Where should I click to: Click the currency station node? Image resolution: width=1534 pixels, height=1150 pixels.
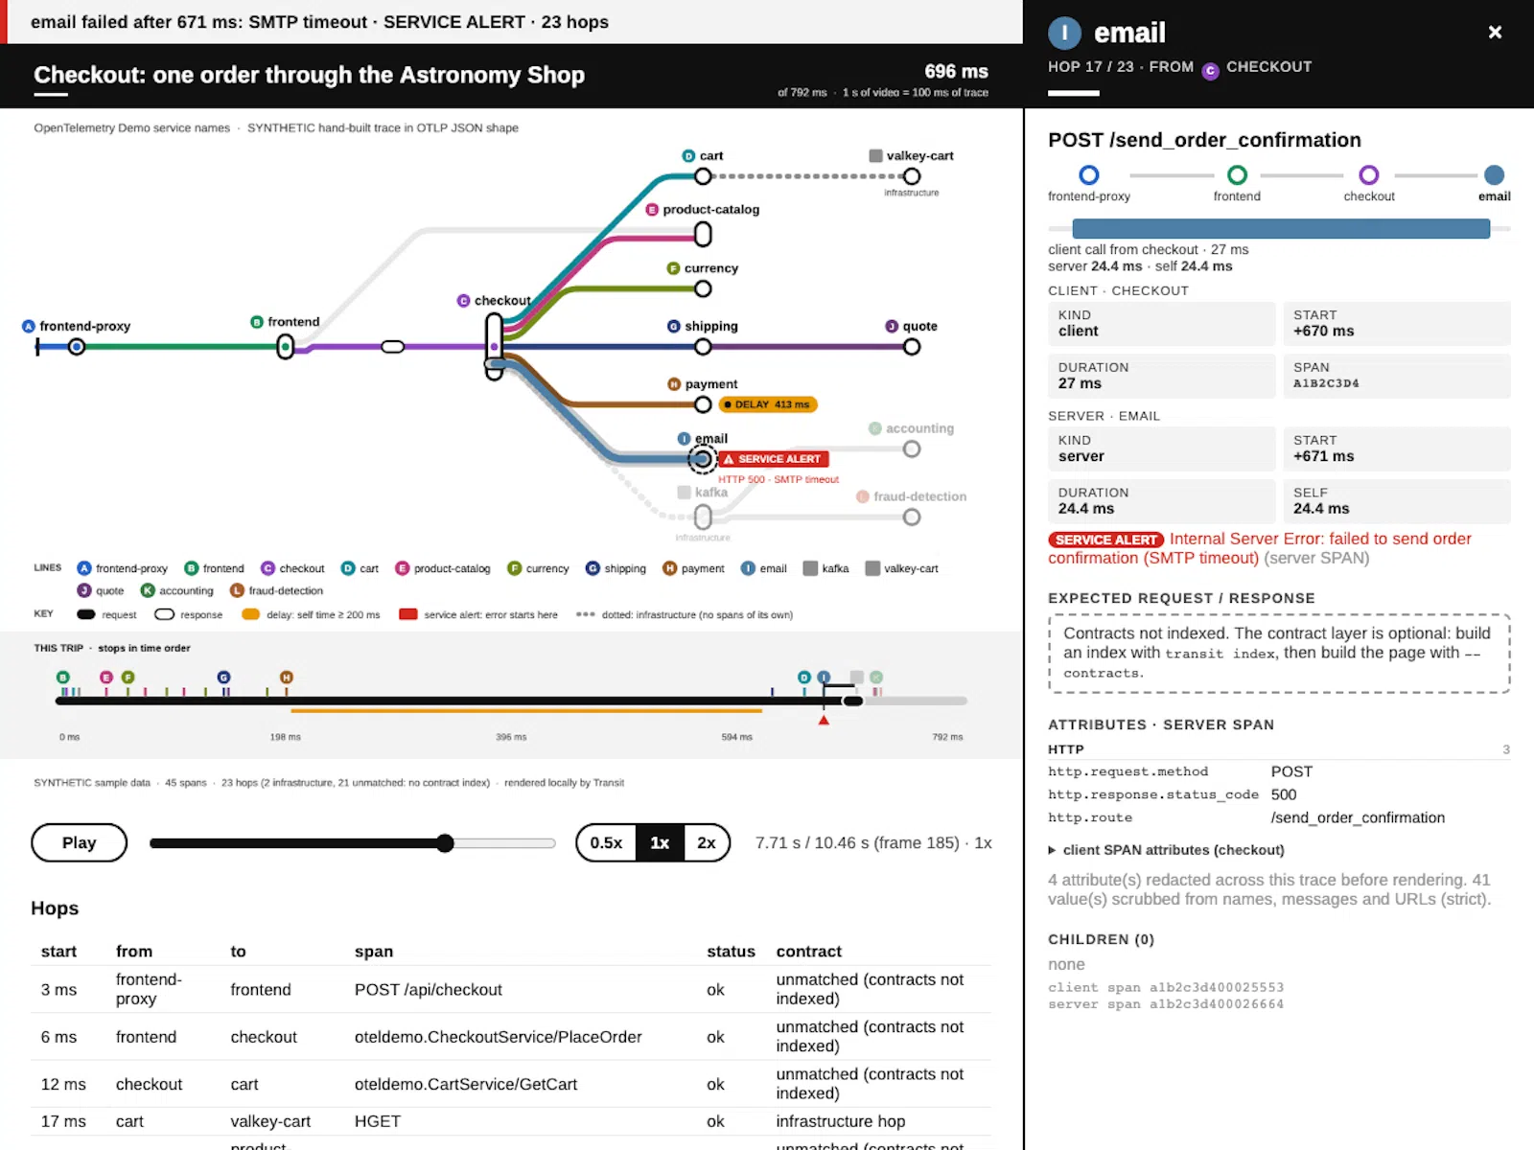pos(703,288)
